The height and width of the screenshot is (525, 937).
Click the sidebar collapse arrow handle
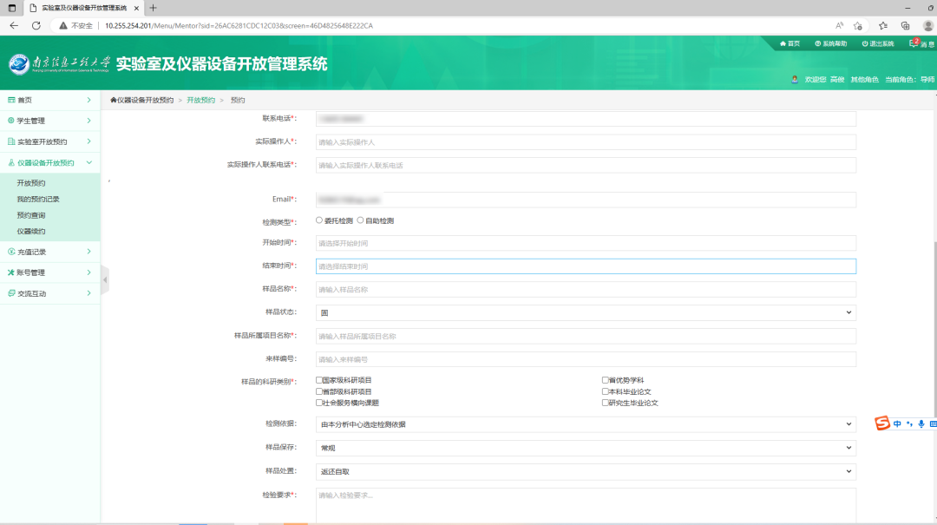pos(105,279)
